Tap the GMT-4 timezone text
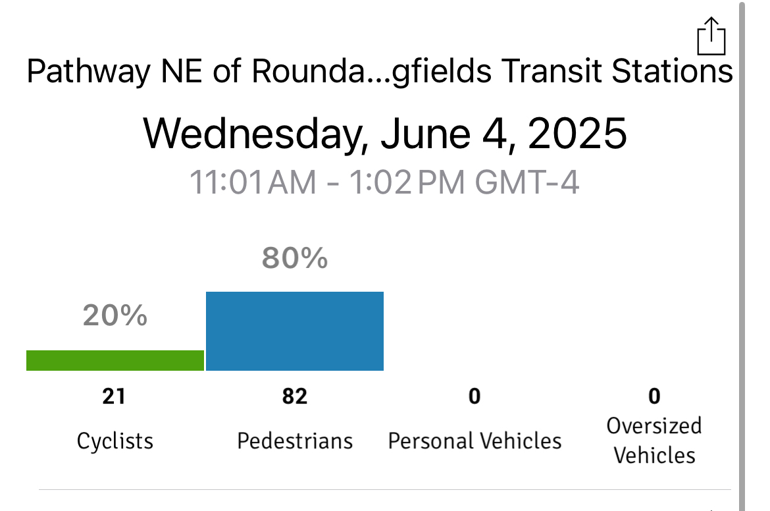 pyautogui.click(x=527, y=182)
